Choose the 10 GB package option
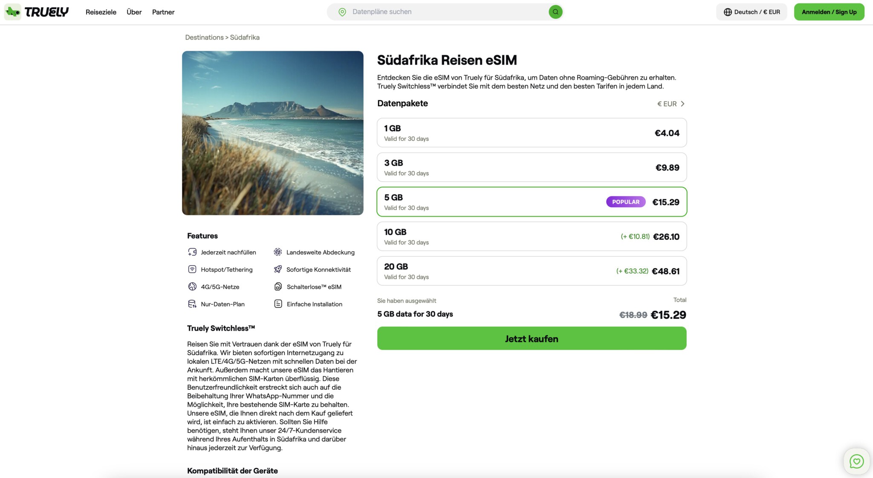 [x=532, y=237]
